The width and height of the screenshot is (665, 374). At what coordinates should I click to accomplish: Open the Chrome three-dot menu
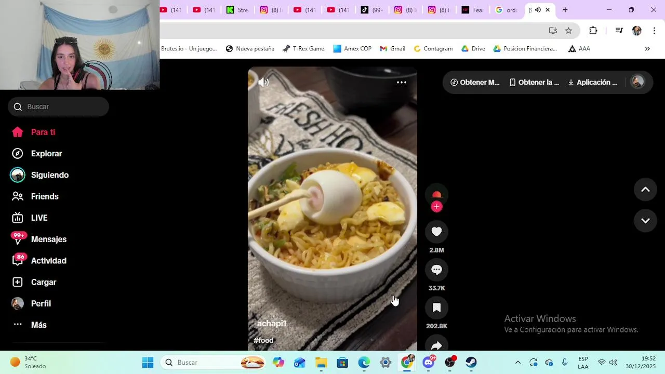pyautogui.click(x=654, y=31)
